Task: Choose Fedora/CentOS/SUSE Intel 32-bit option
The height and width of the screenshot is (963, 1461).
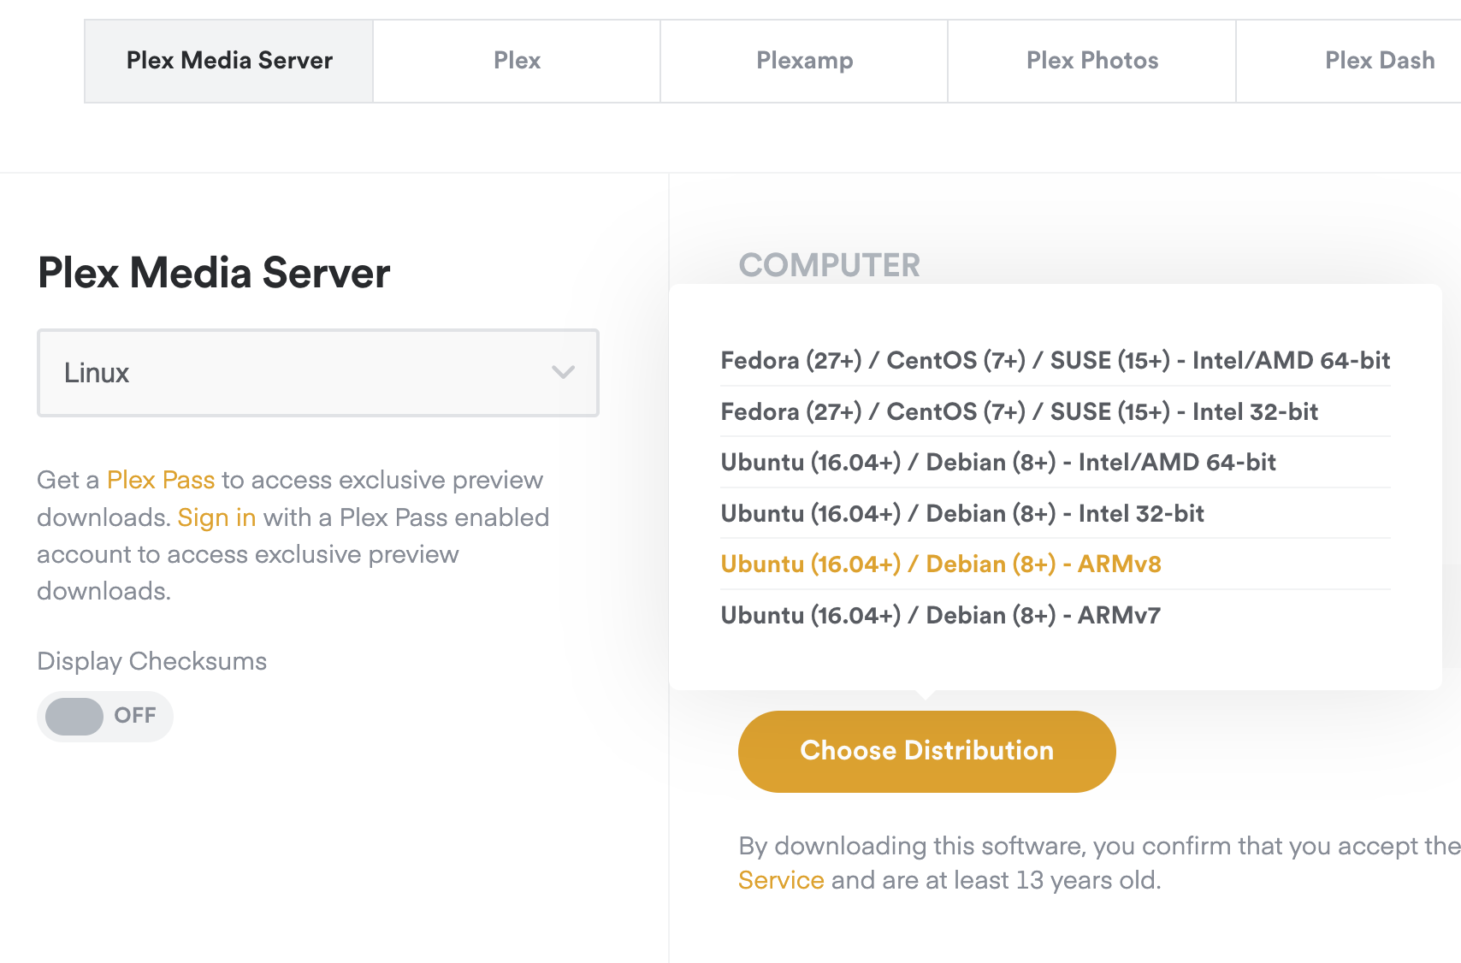Action: point(1019,411)
